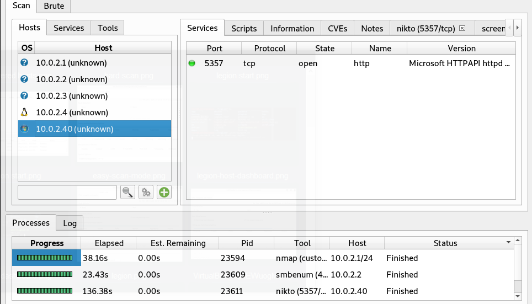
Task: Click question mark icon for 10.0.2.1
Action: pos(24,63)
